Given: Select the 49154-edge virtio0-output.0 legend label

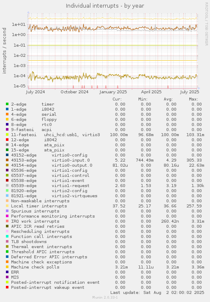Looking at the screenshot, I should (x=52, y=165).
